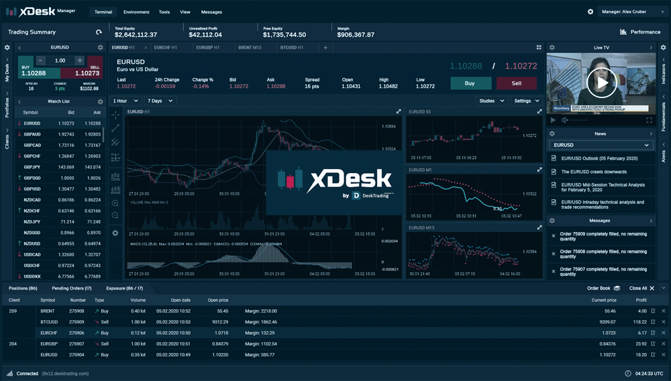Image resolution: width=671 pixels, height=381 pixels.
Task: Buy EURUSD at 1.10288 in trade tile
Action: coord(39,68)
